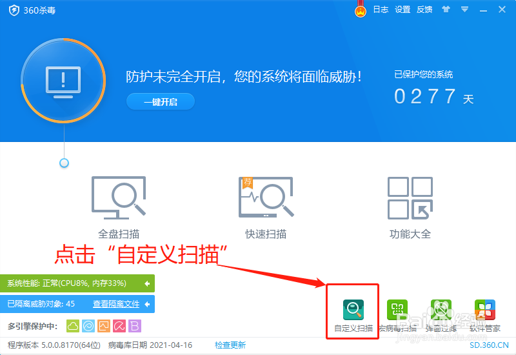Click the blue swirl engine icon
Screen dimensions: 516x355
[88, 326]
